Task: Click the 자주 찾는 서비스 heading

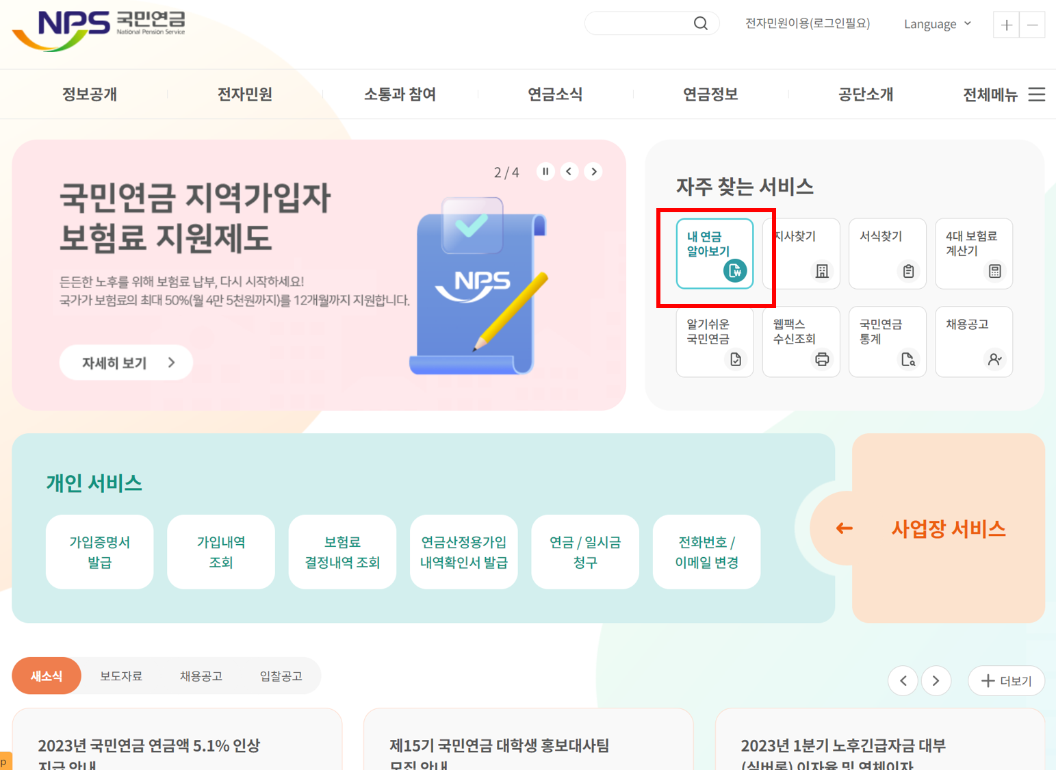Action: (745, 186)
